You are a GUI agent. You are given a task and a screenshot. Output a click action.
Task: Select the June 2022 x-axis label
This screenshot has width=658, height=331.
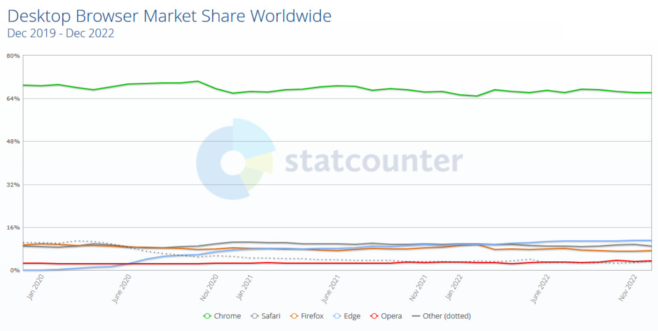[541, 289]
